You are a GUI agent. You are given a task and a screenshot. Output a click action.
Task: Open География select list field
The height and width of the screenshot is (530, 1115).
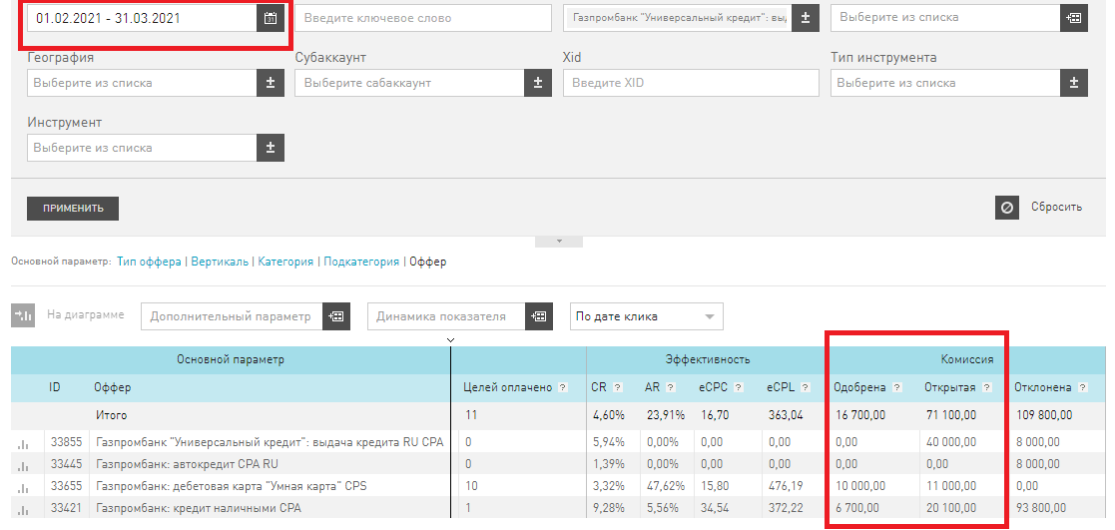pyautogui.click(x=142, y=83)
